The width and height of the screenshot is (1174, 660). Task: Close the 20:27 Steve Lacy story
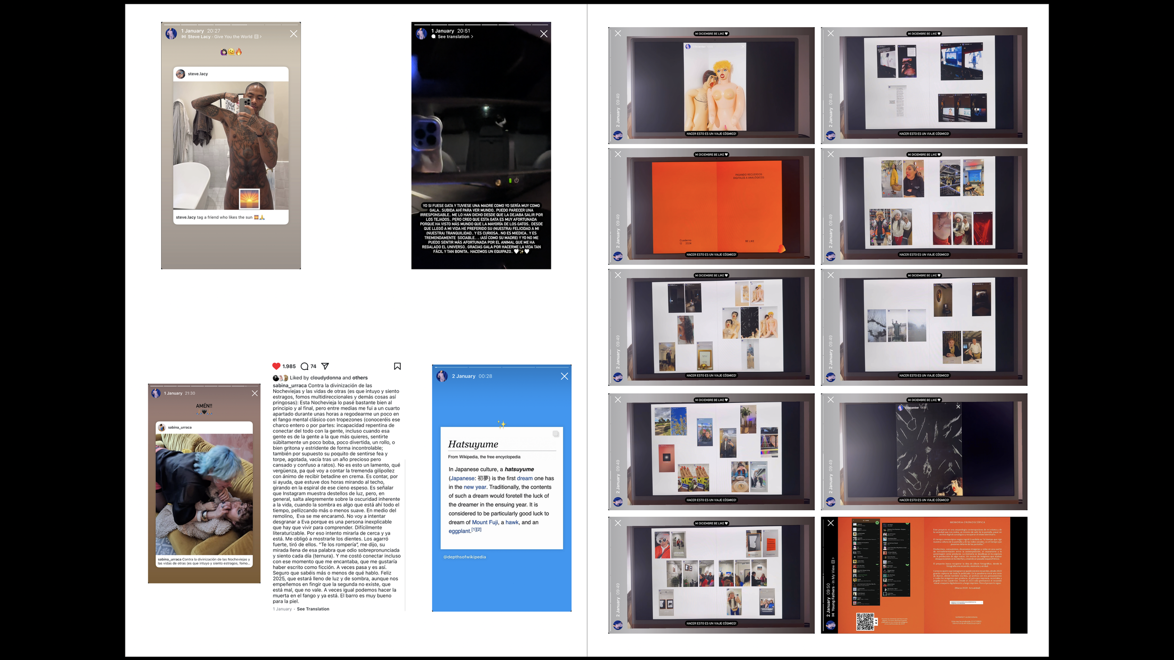[x=293, y=34]
